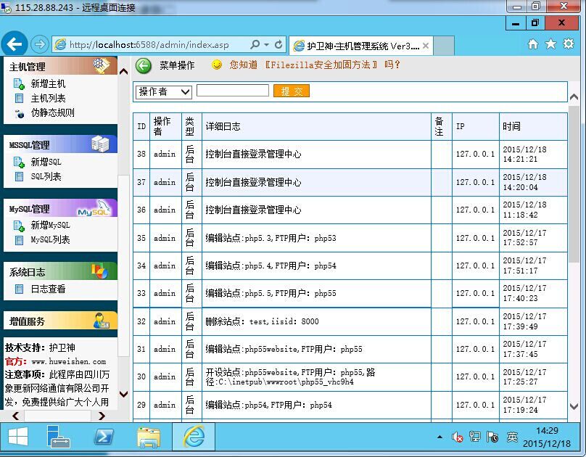Click the www.huweishen.com official link
The width and height of the screenshot is (586, 457).
click(x=68, y=361)
